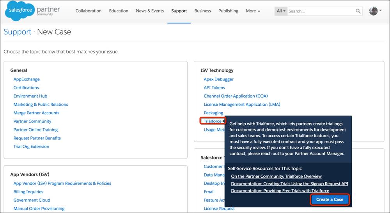390x213 pixels.
Task: Open Partner Community Trialforce Overview resource
Action: (277, 176)
